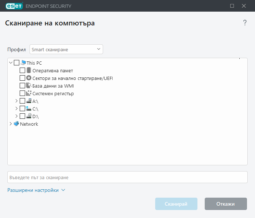
Task: Click the system registry icon
Action: (29, 93)
